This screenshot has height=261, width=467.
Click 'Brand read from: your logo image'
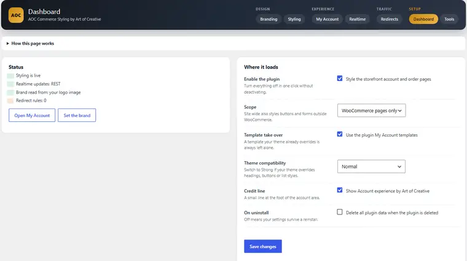click(49, 93)
